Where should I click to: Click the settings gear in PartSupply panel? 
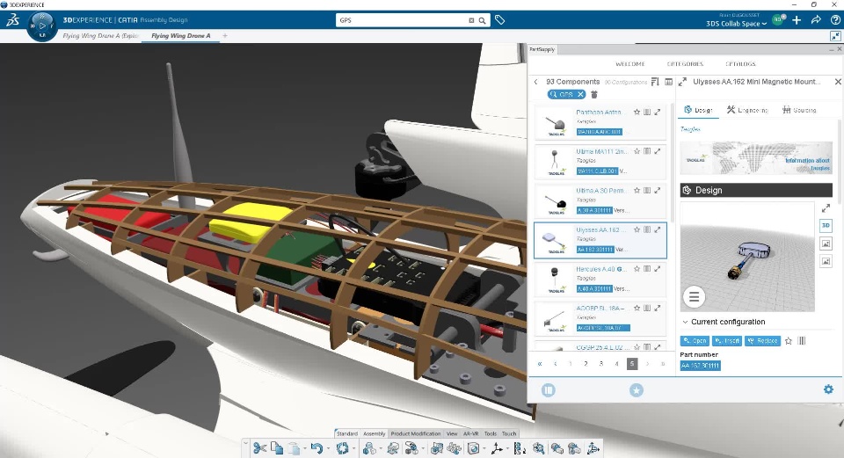[x=828, y=389]
